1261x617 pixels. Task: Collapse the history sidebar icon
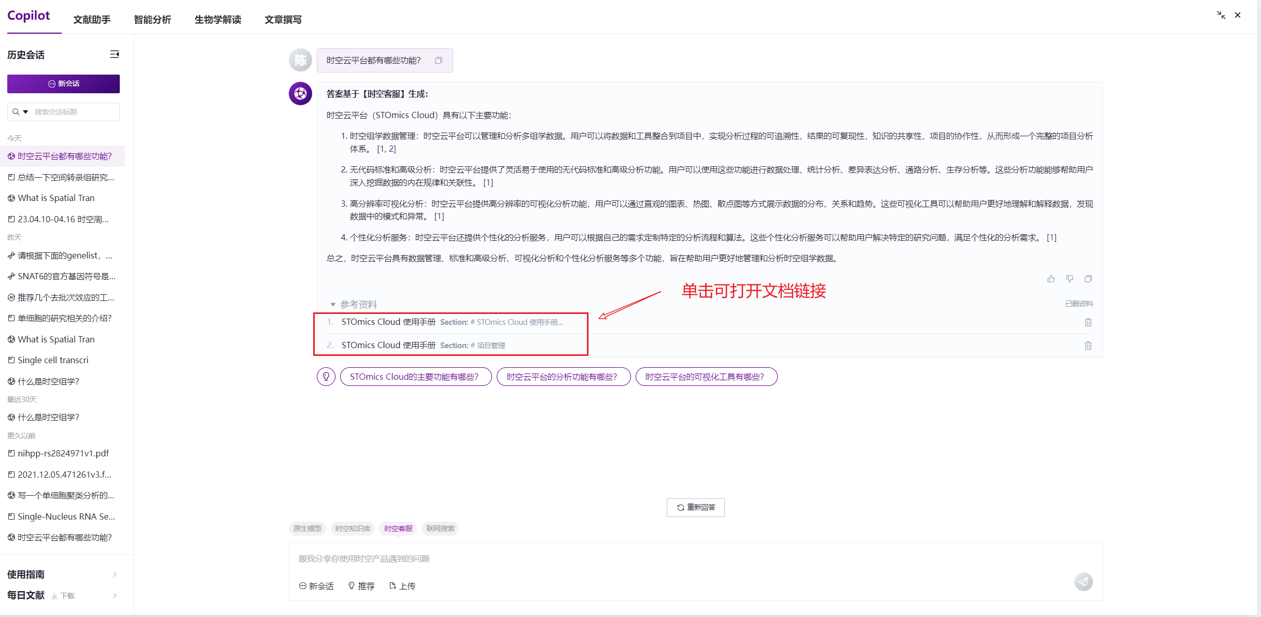click(115, 54)
